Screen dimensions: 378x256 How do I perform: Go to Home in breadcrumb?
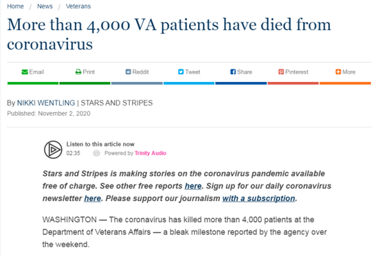pos(15,6)
